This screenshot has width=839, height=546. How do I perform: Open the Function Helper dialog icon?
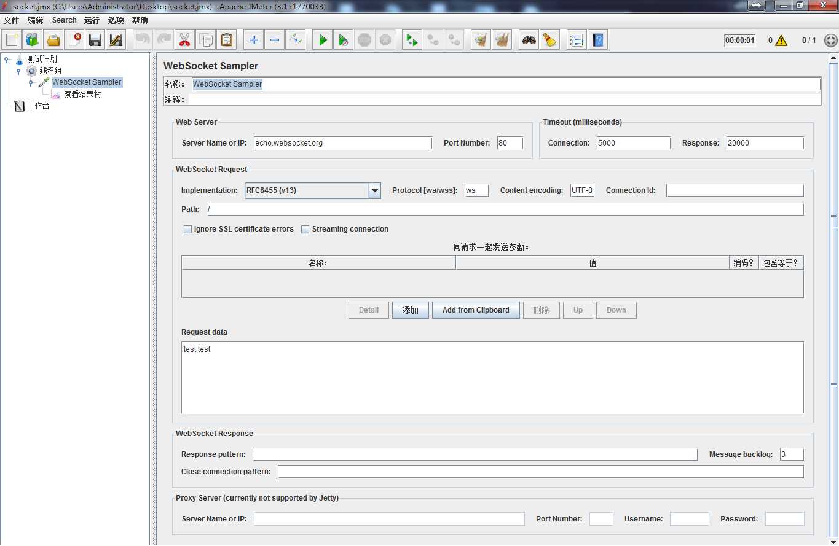(x=577, y=41)
